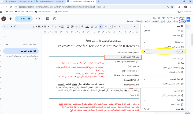Viewport: 193px width, 114px height.
Task: Open the editing mode pencil dropdown
Action: coord(13,27)
